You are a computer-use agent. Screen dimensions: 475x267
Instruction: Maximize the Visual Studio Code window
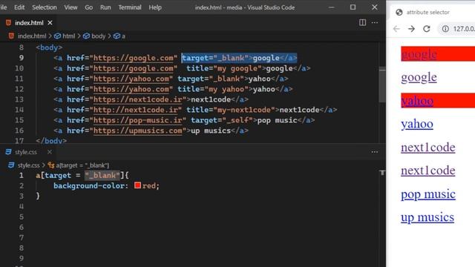pos(353,7)
